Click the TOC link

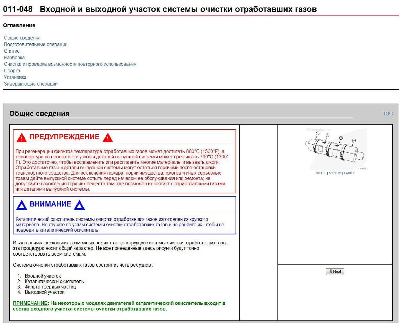(387, 114)
